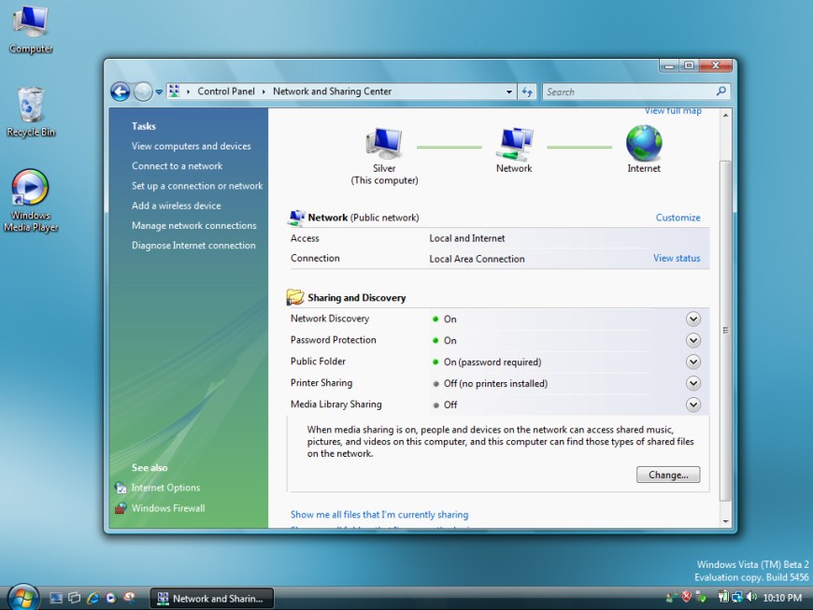The width and height of the screenshot is (813, 610).
Task: Open Add a wireless device task
Action: pyautogui.click(x=177, y=206)
